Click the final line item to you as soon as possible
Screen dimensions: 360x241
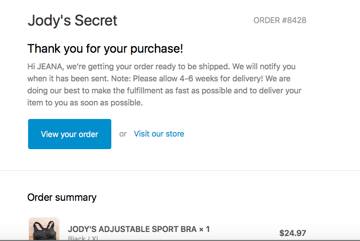pos(85,102)
